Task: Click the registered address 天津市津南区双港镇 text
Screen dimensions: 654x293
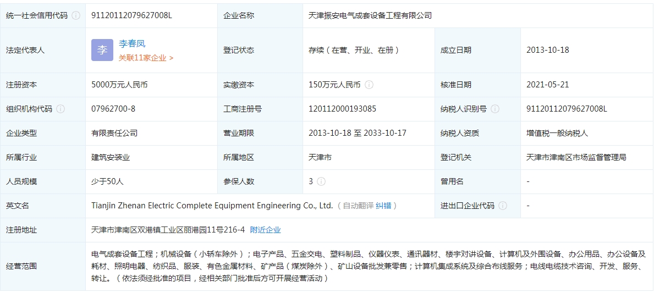Action: tap(168, 230)
